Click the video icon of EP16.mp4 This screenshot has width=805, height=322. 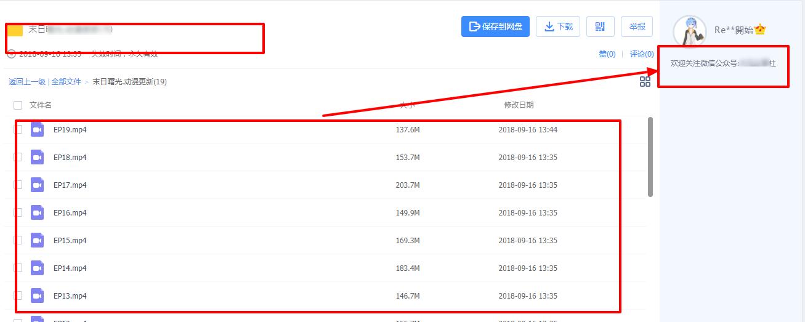[x=38, y=212]
